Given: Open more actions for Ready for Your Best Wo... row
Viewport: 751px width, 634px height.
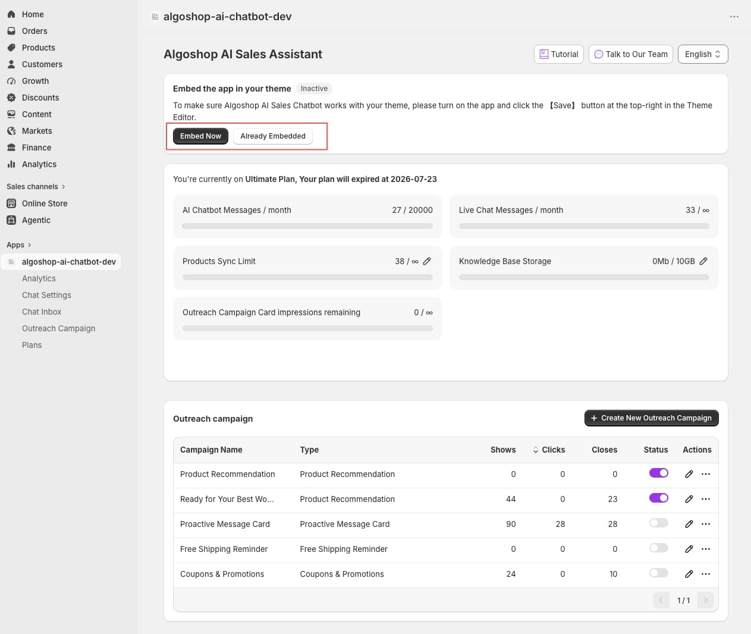Looking at the screenshot, I should 706,499.
